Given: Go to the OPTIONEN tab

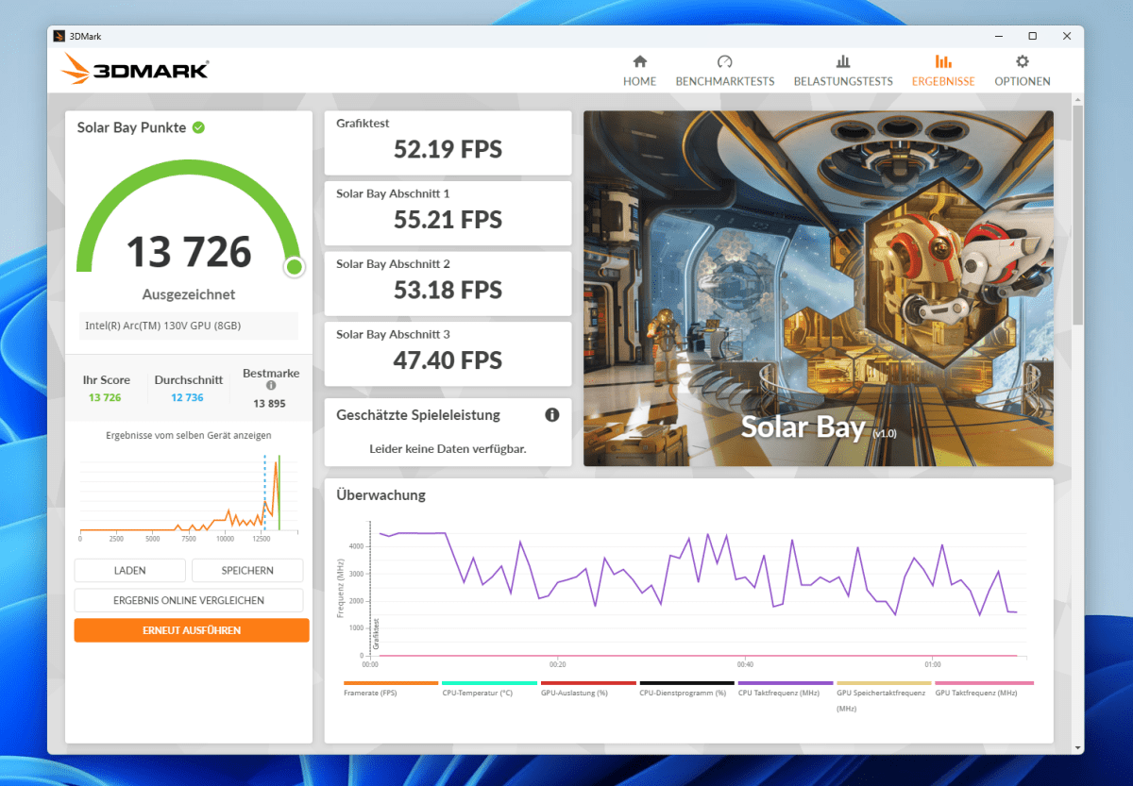Looking at the screenshot, I should (1022, 71).
